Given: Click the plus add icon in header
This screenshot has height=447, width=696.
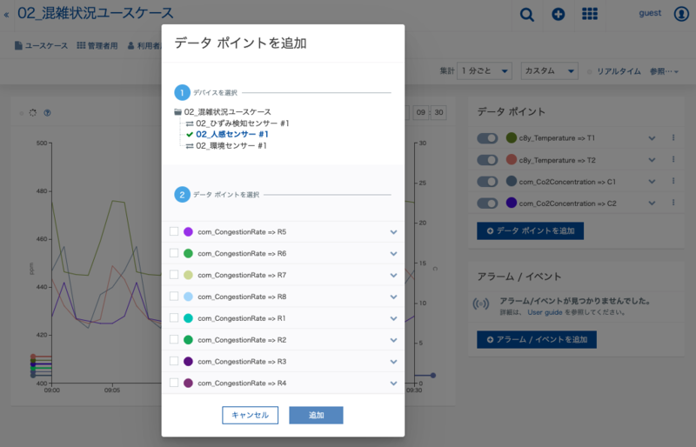Looking at the screenshot, I should pyautogui.click(x=559, y=14).
